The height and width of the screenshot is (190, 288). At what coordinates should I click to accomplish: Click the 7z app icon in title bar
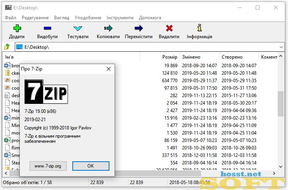[8, 8]
